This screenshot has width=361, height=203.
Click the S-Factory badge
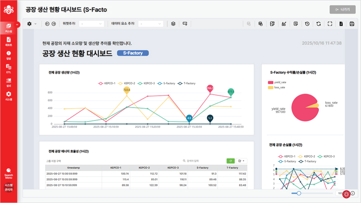point(133,53)
